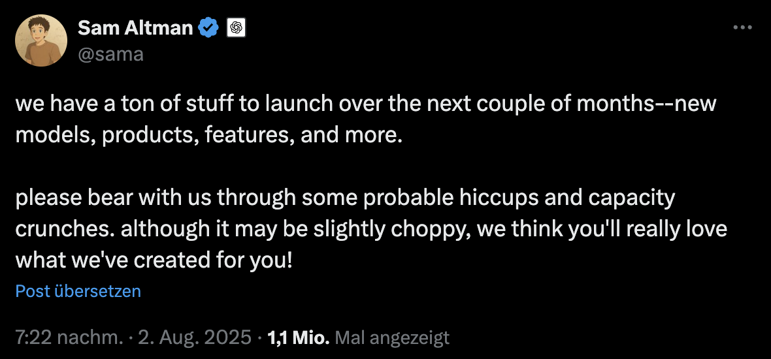The height and width of the screenshot is (359, 771).
Task: Click the 7:22 nachm. timestamp
Action: click(69, 337)
